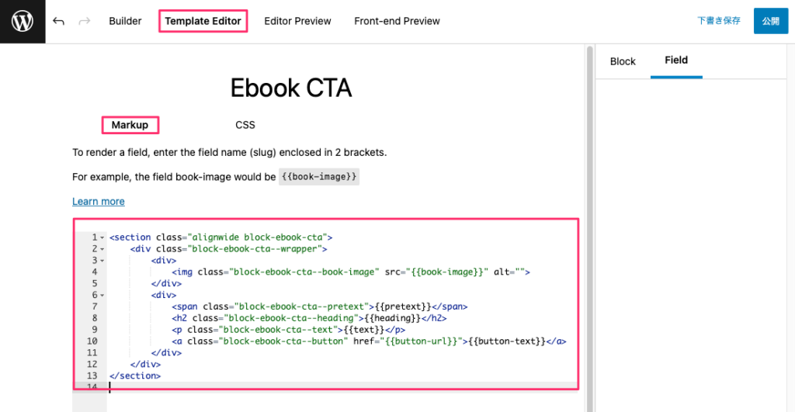This screenshot has width=795, height=412.
Task: Switch to the Builder tab
Action: coord(125,21)
